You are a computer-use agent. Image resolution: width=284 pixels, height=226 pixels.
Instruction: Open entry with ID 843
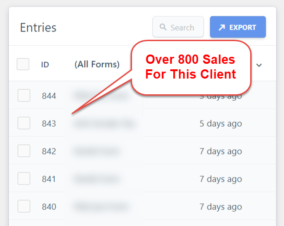(x=49, y=123)
